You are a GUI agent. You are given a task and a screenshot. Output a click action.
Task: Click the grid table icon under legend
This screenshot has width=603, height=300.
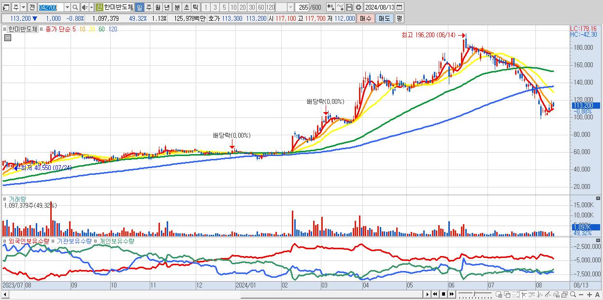click(x=7, y=38)
